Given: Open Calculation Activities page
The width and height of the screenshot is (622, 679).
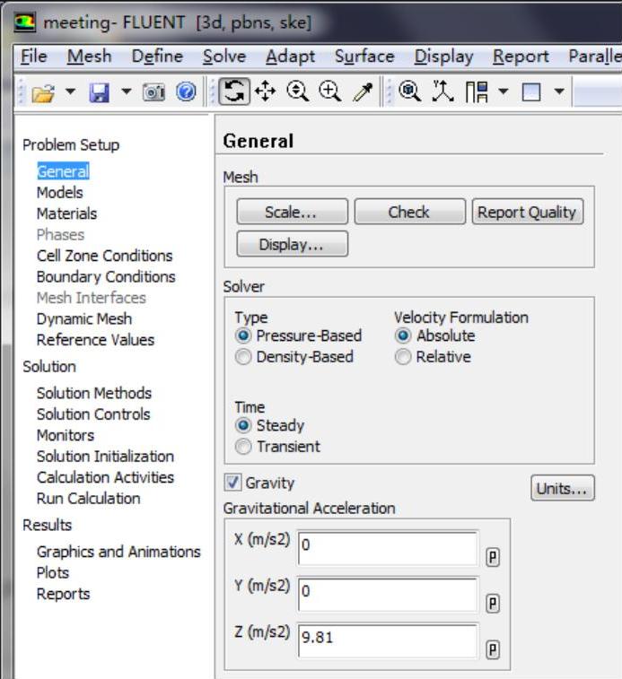Looking at the screenshot, I should click(x=105, y=478).
